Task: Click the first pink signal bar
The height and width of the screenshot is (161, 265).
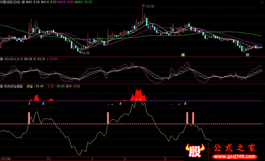Action: coord(29,118)
